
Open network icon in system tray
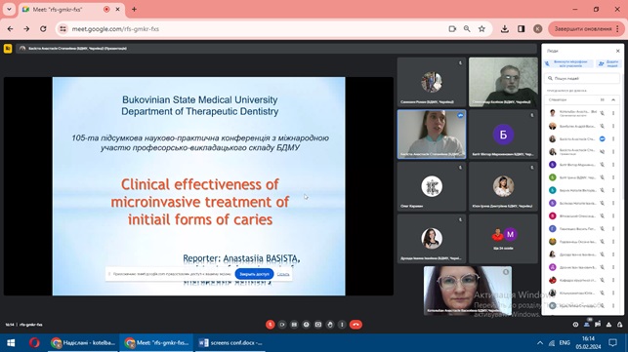click(552, 343)
